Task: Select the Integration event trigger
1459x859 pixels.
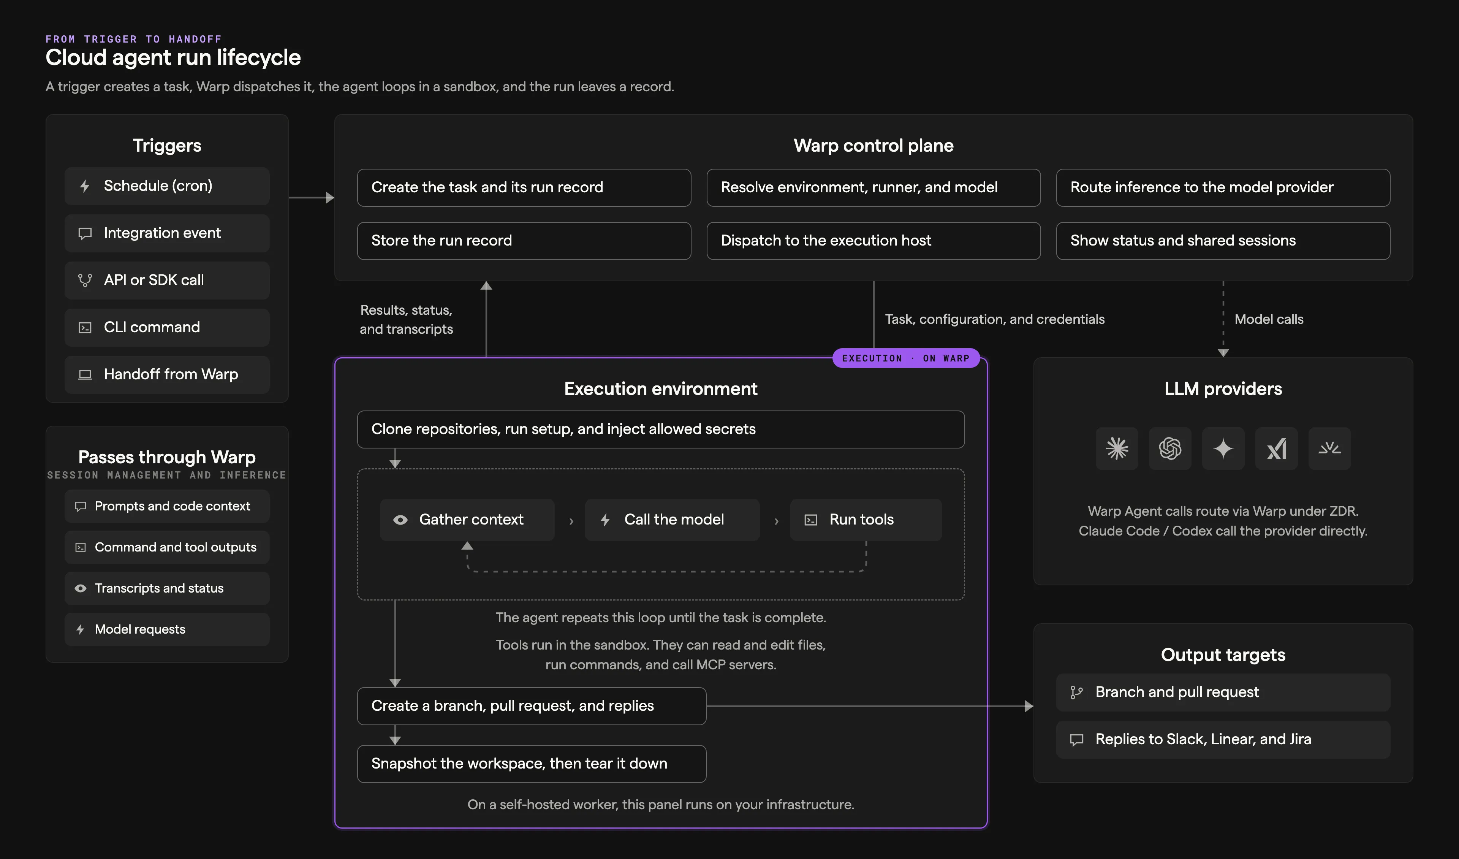Action: pyautogui.click(x=167, y=233)
